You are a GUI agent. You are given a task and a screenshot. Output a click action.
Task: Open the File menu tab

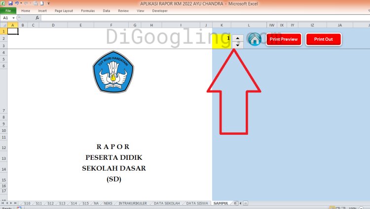tap(8, 10)
